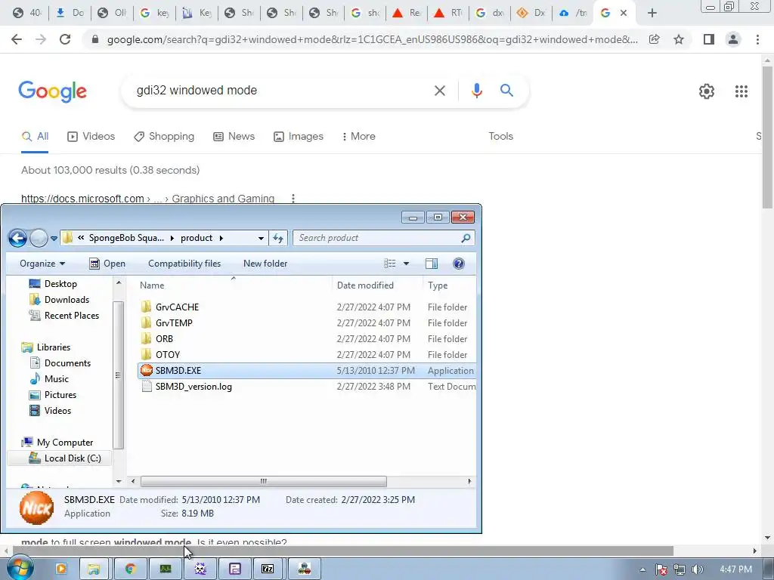Focus the Search product field
This screenshot has width=774, height=580.
[x=383, y=238]
